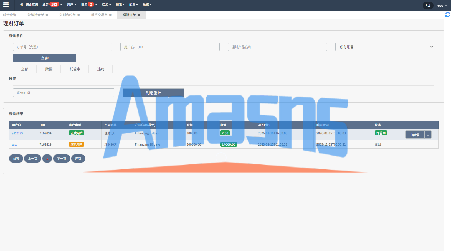Image resolution: width=451 pixels, height=251 pixels.
Task: Close the 理财订单 tab
Action: point(139,15)
